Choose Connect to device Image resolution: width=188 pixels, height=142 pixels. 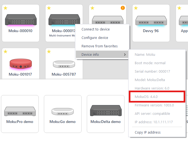[x=102, y=29]
